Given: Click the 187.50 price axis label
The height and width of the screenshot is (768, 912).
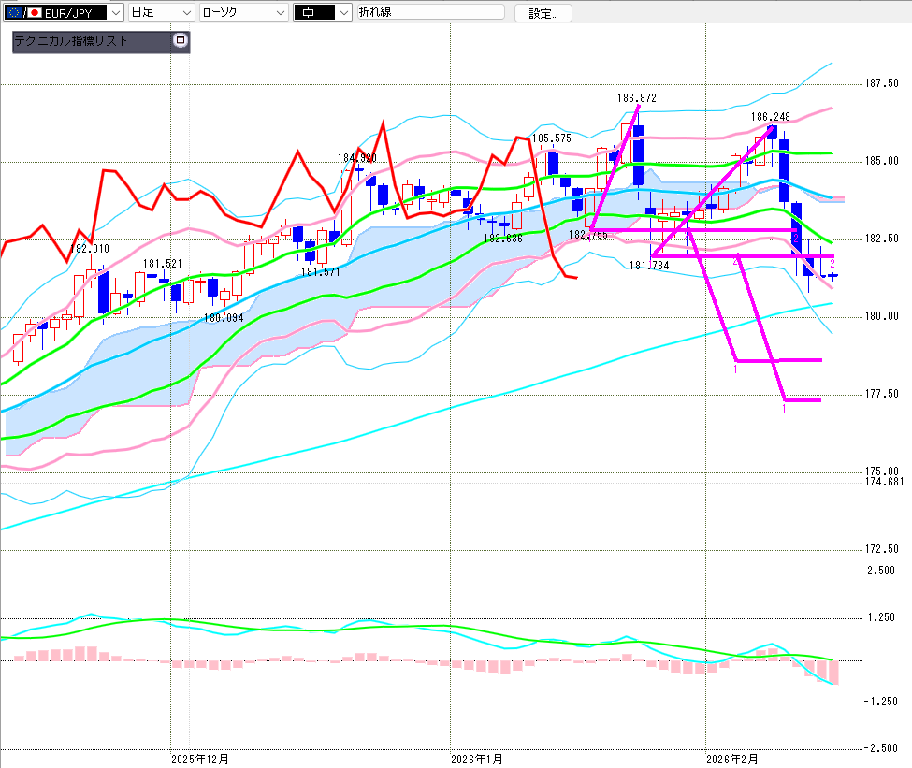Looking at the screenshot, I should pyautogui.click(x=881, y=84).
